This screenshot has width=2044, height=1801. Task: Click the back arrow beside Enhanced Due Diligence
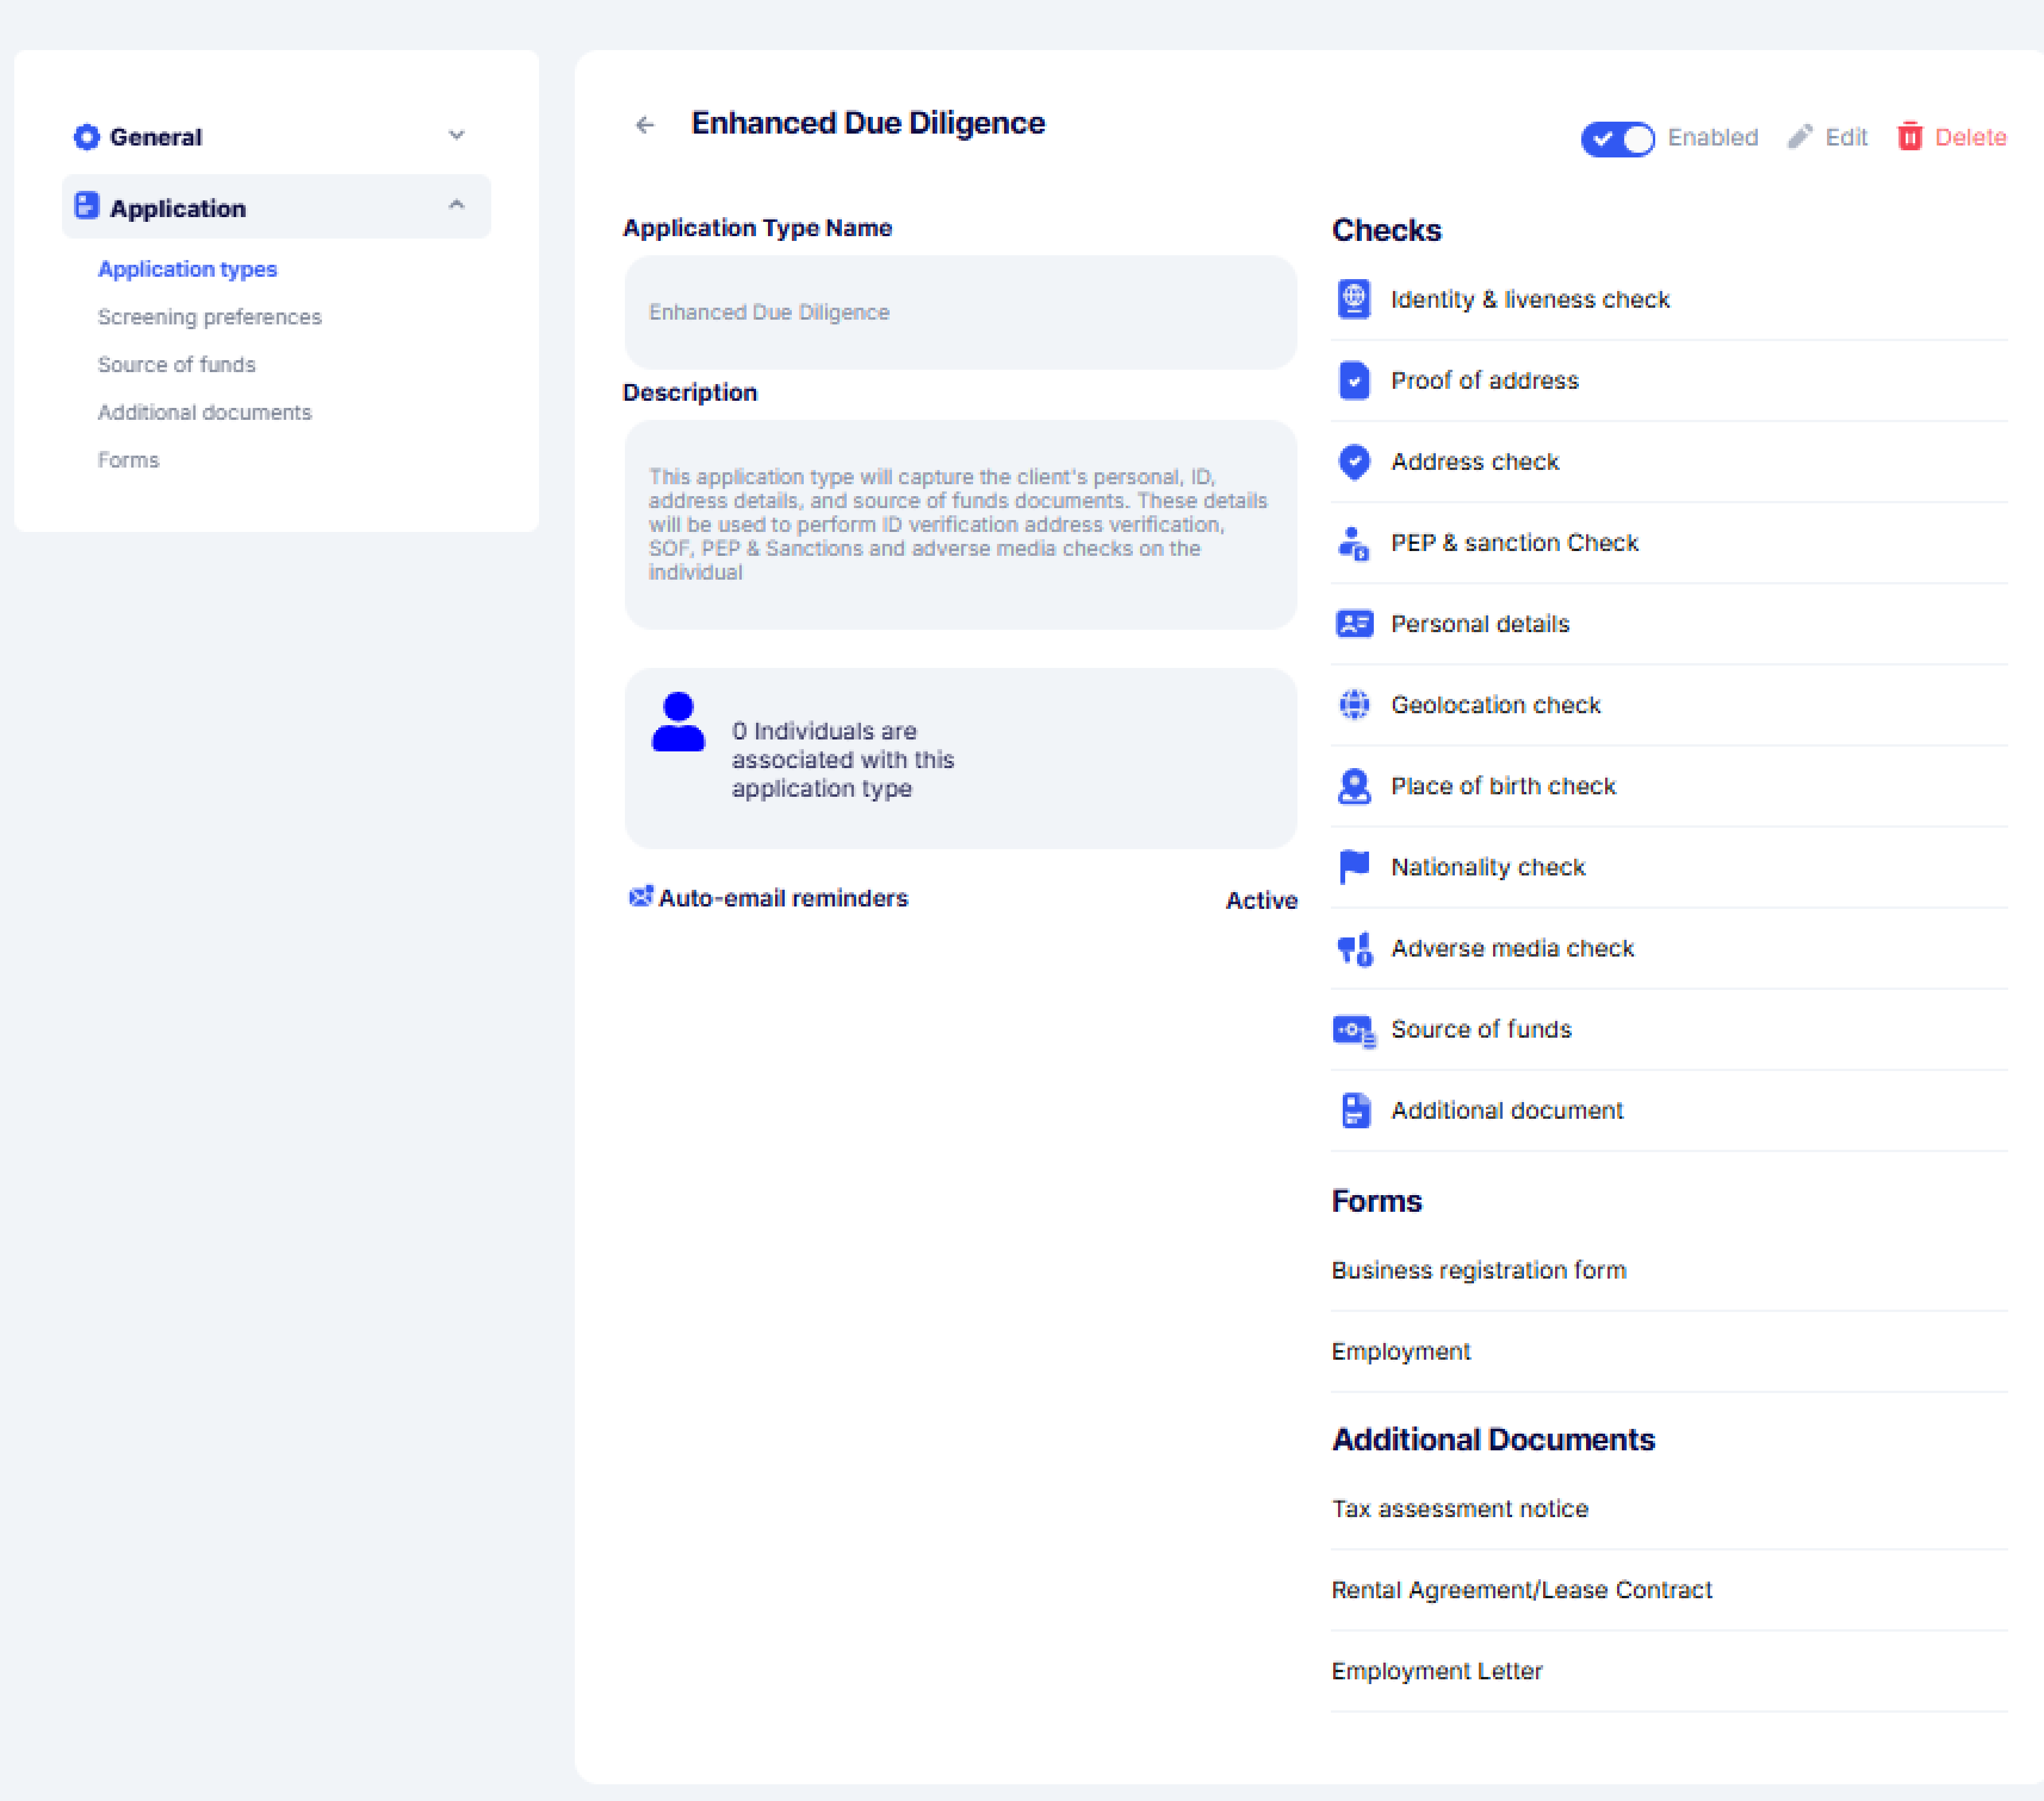point(645,125)
